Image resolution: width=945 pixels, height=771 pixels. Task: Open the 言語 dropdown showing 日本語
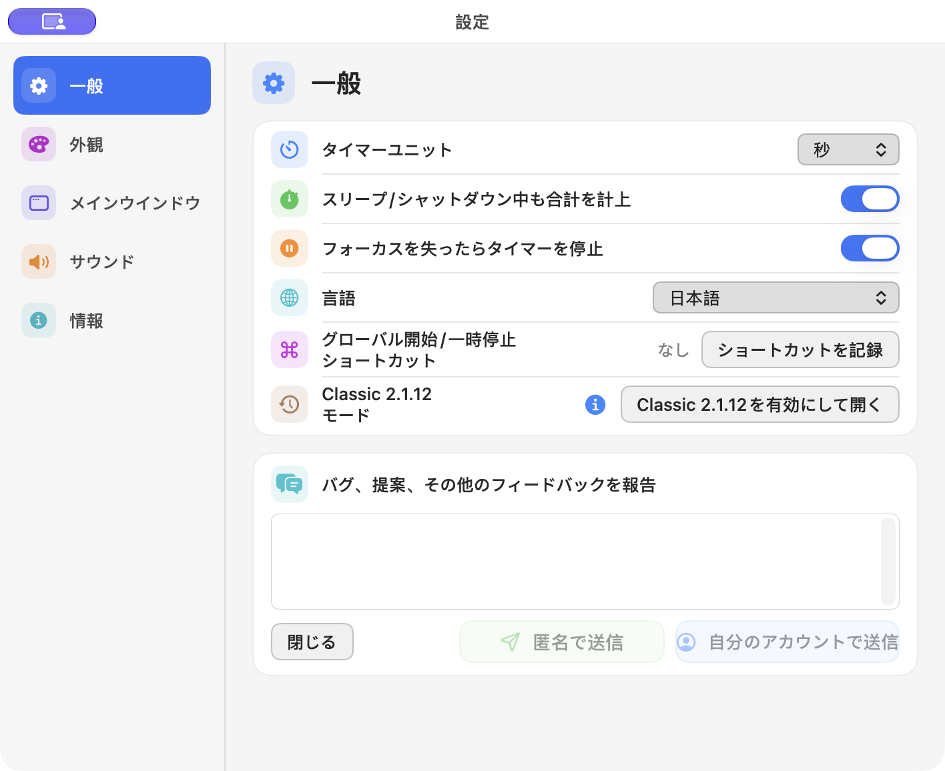(775, 297)
